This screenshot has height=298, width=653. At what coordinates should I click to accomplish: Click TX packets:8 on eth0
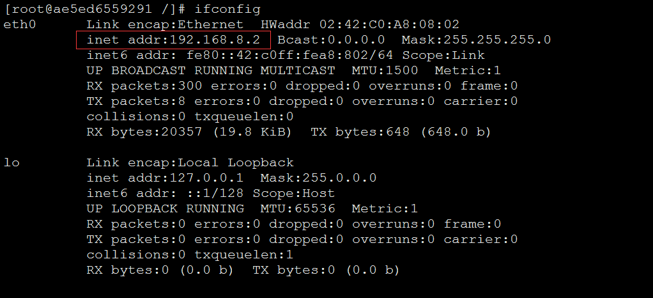pos(136,101)
